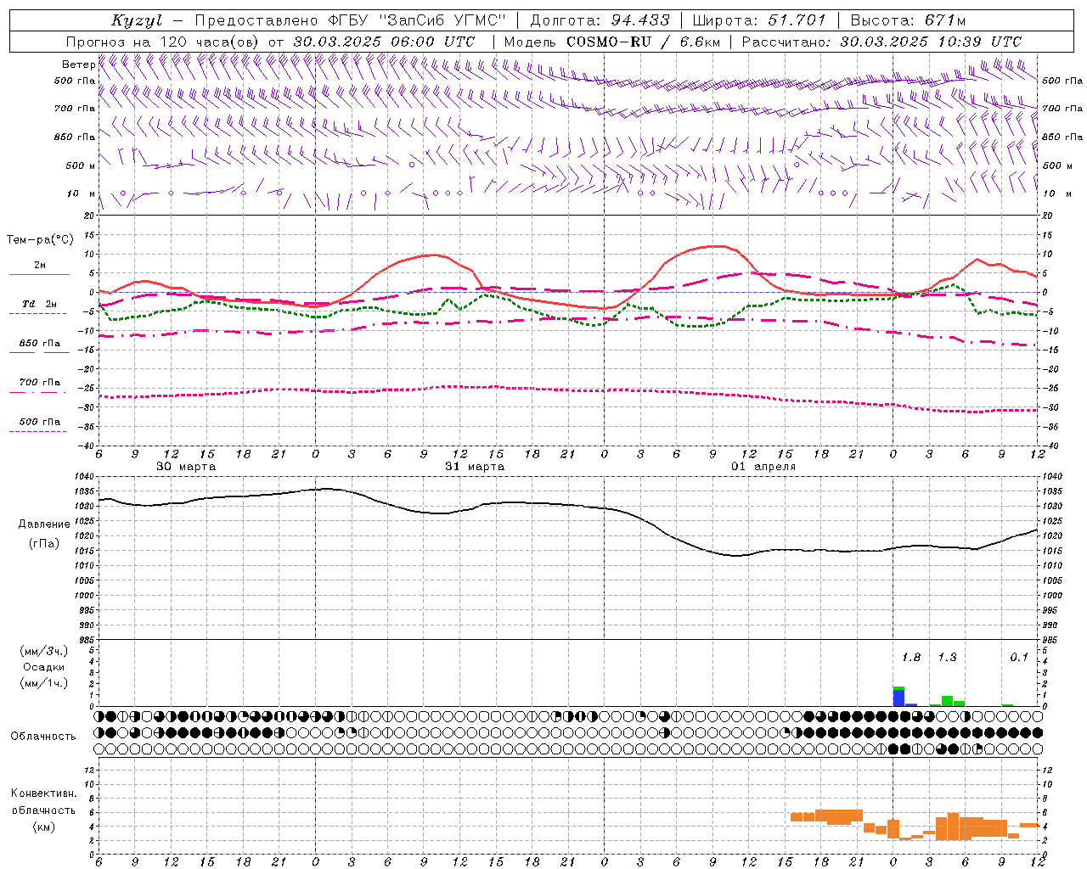1087x869 pixels.
Task: Click the precipitation total '0.1'
Action: click(1019, 658)
